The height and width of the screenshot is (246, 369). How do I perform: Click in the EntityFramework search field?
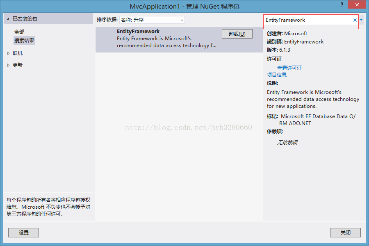pyautogui.click(x=308, y=20)
